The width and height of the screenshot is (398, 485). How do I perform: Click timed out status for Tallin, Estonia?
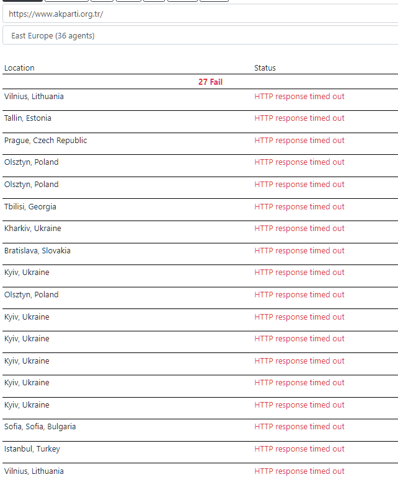(x=299, y=118)
